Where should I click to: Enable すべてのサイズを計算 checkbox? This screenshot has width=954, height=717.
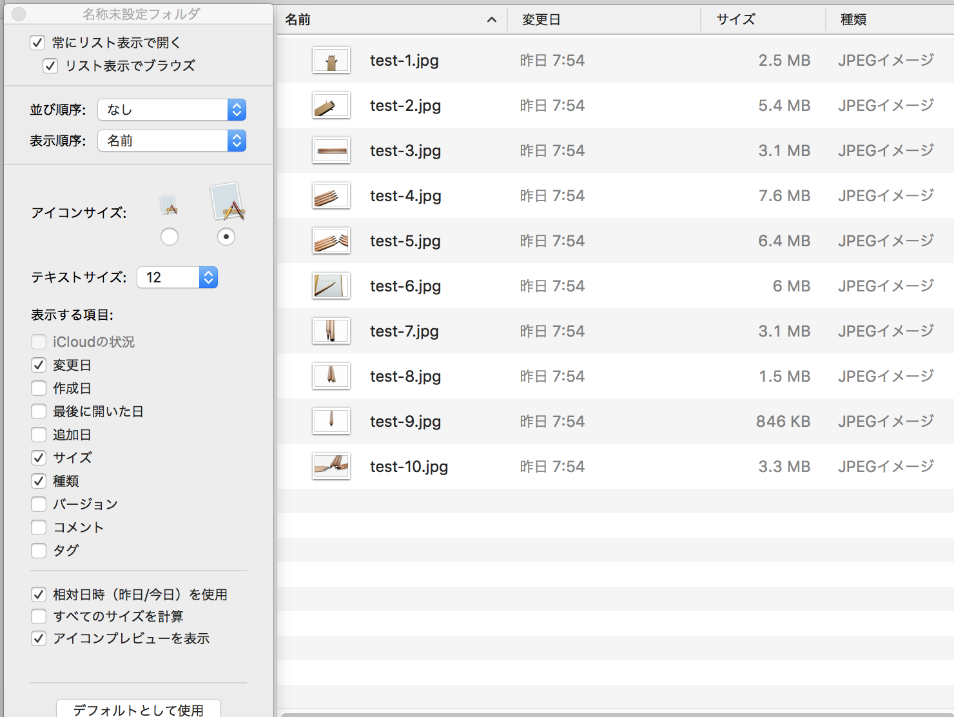[39, 616]
